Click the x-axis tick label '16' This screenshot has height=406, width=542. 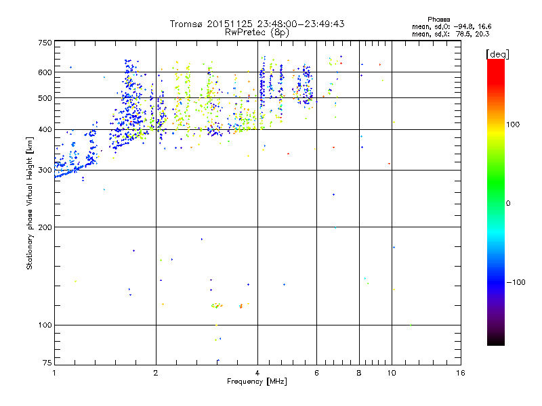pyautogui.click(x=461, y=373)
